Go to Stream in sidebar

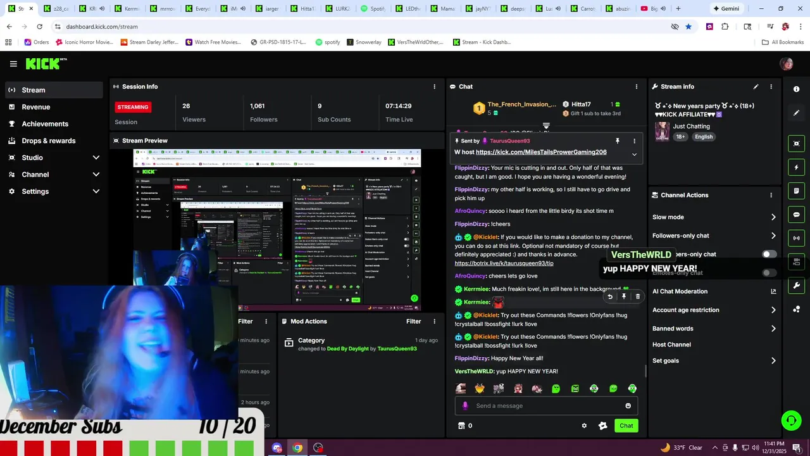tap(54, 90)
